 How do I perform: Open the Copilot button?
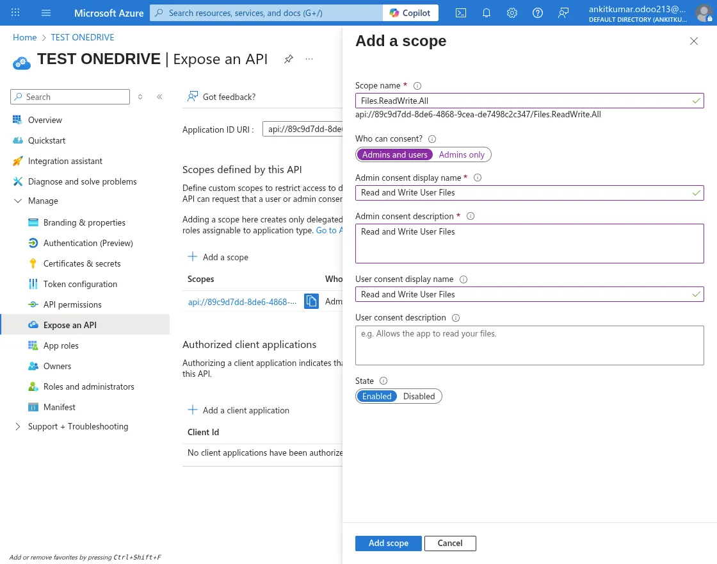(x=410, y=13)
